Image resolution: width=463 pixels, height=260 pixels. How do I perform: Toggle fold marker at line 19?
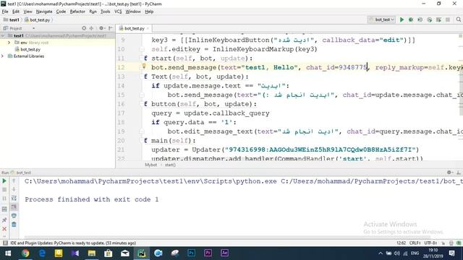pos(142,131)
